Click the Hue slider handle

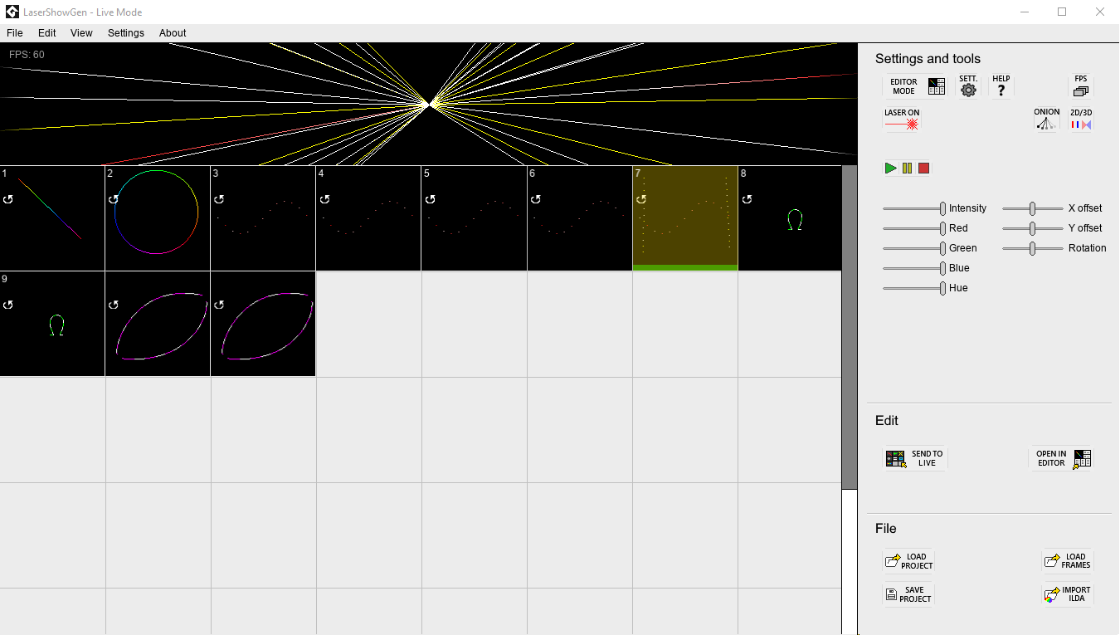point(942,288)
